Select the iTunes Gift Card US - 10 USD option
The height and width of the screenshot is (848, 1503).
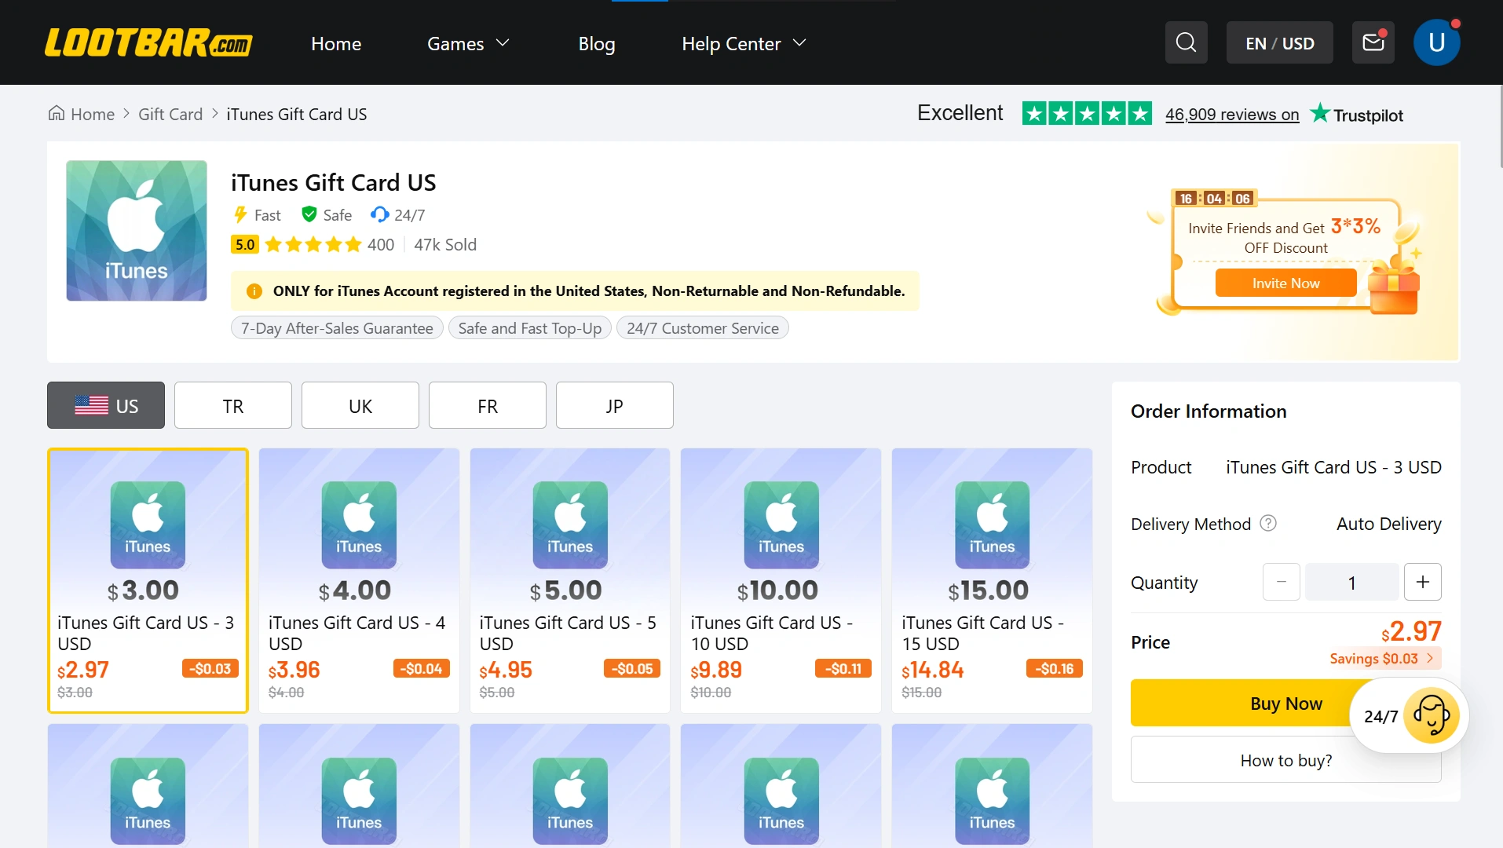point(781,580)
